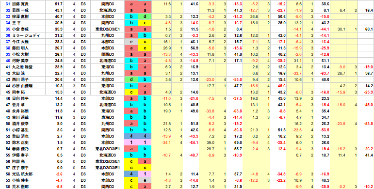Click the negative total -2.6
The height and width of the screenshot is (189, 374).
pos(59,174)
